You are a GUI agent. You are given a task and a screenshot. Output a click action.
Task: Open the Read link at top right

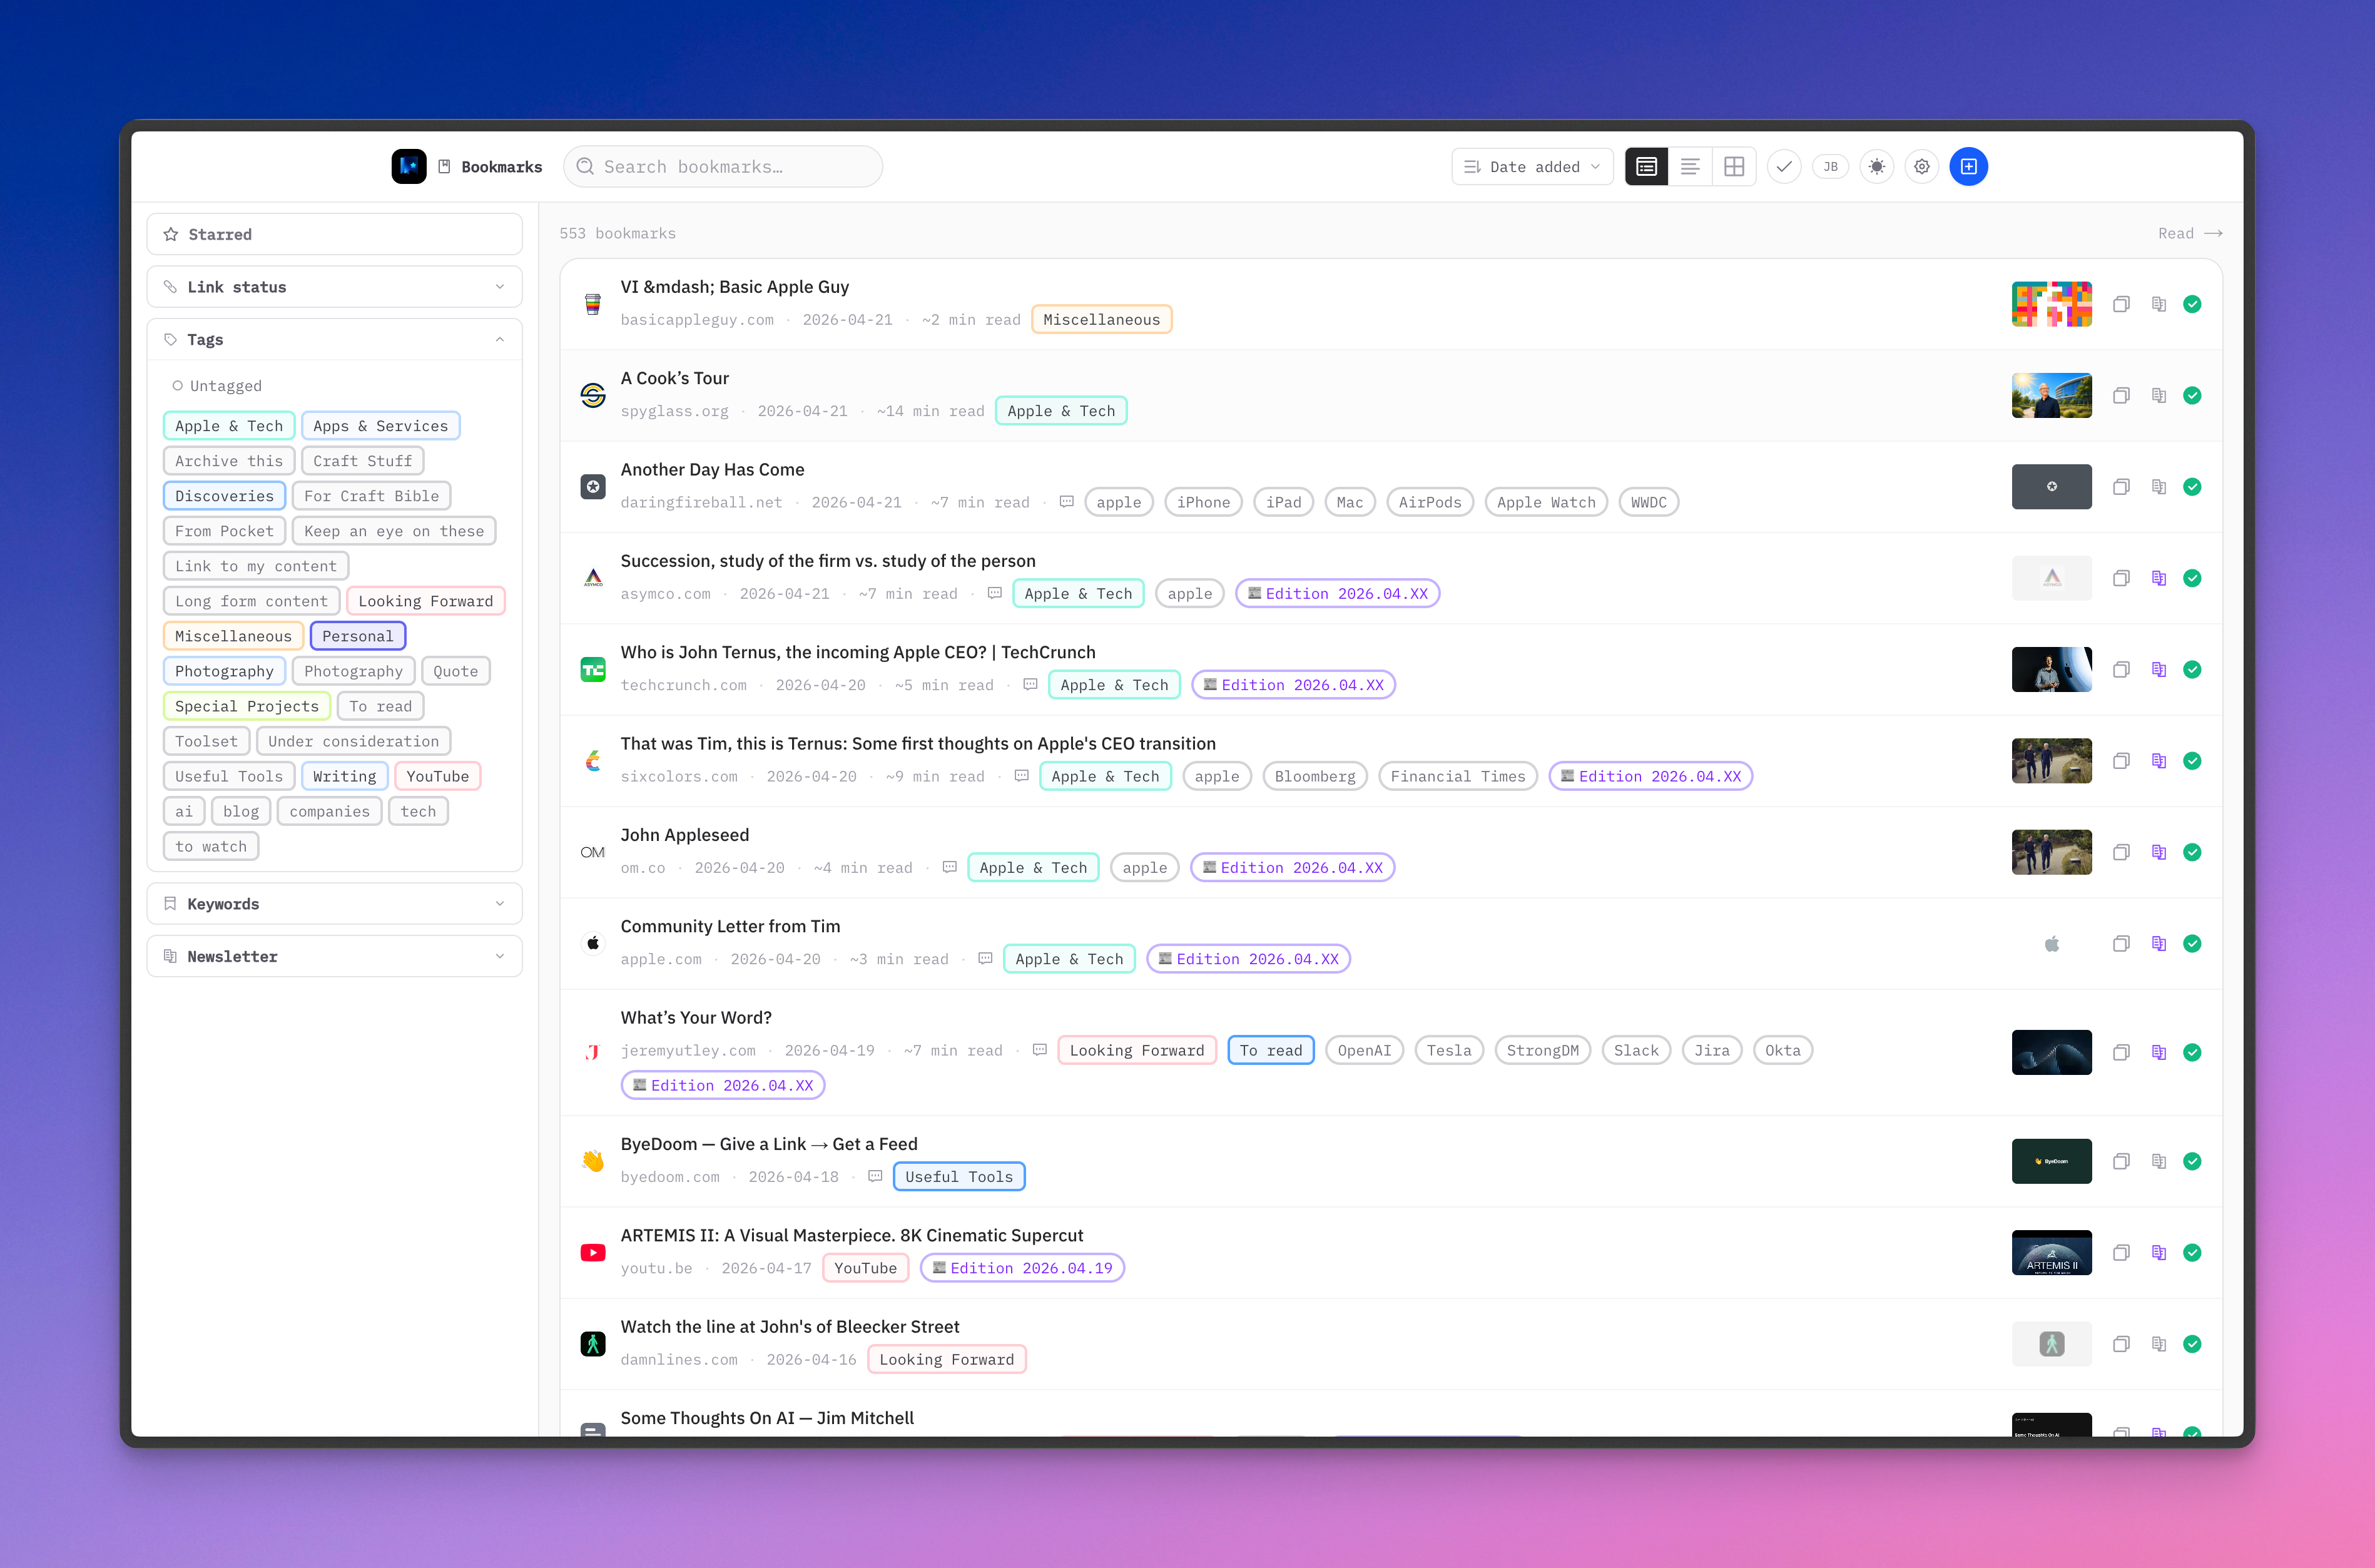pos(2189,233)
